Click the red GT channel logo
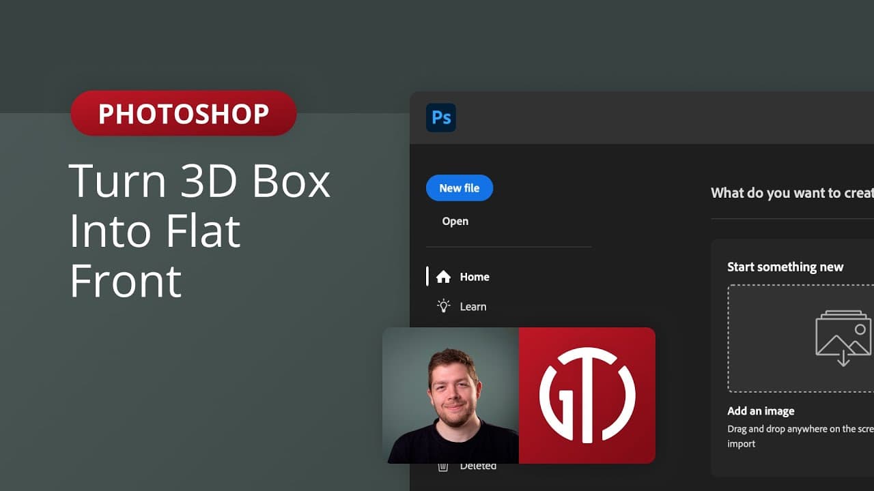 pos(587,396)
